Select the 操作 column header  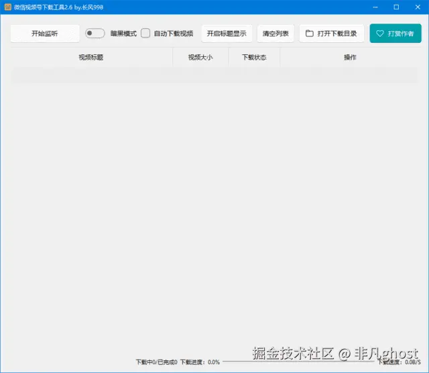point(350,57)
